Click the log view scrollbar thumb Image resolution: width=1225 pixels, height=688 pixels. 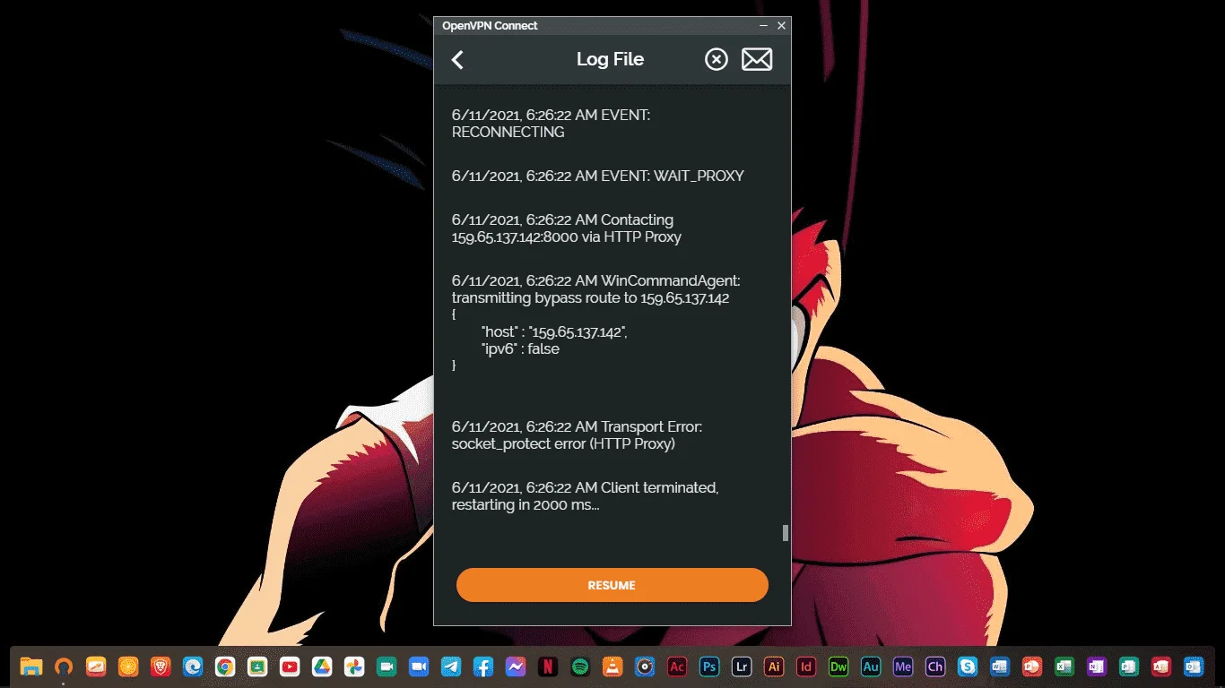click(x=786, y=533)
